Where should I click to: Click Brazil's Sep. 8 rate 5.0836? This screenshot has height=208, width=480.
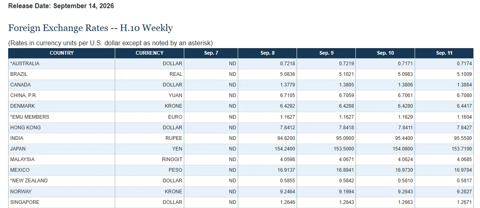(268, 74)
